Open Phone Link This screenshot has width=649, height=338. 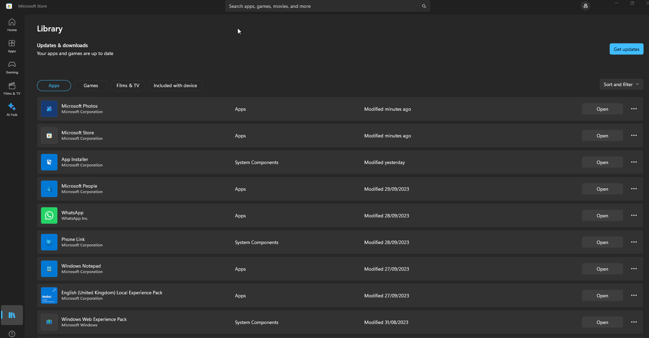point(602,242)
